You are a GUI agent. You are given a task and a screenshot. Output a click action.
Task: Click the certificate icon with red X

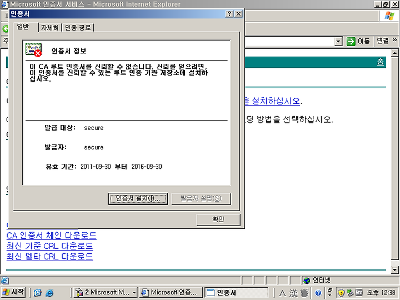[33, 49]
